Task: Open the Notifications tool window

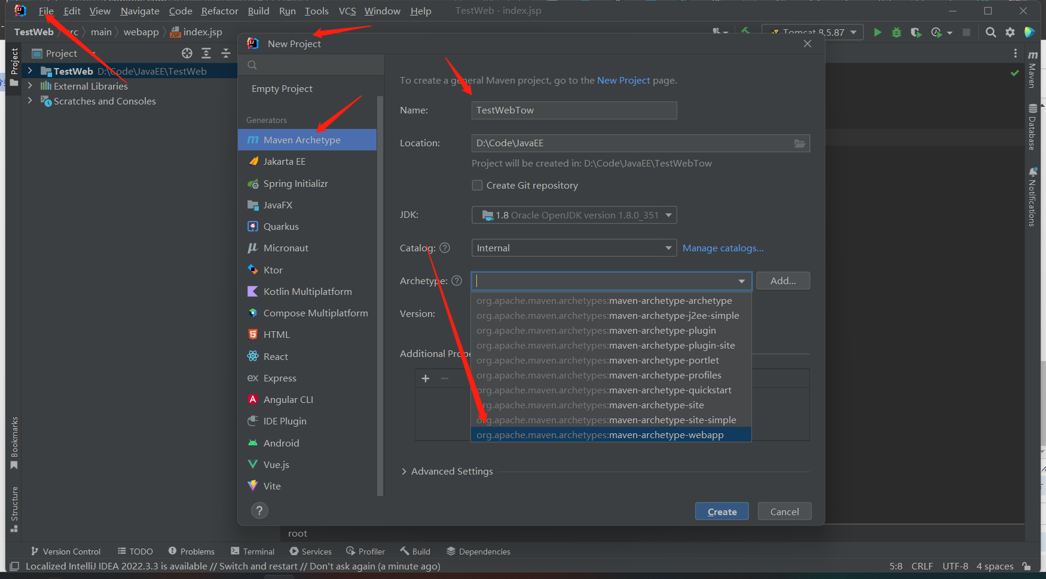Action: point(1032,197)
